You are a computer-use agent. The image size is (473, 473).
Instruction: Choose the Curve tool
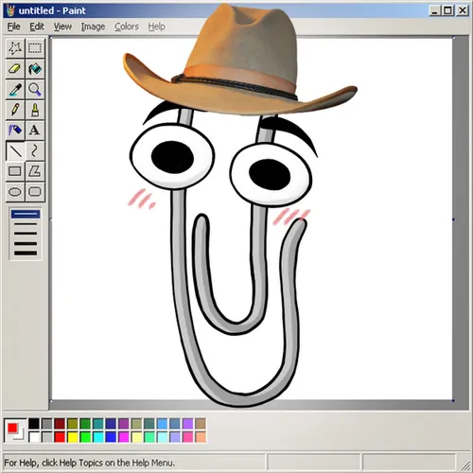(x=35, y=150)
